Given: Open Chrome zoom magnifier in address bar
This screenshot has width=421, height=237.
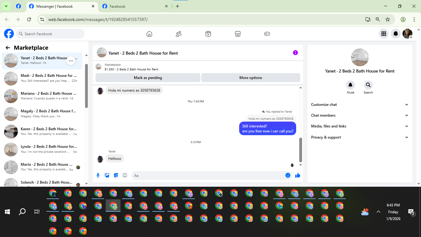Looking at the screenshot, I should point(378,19).
